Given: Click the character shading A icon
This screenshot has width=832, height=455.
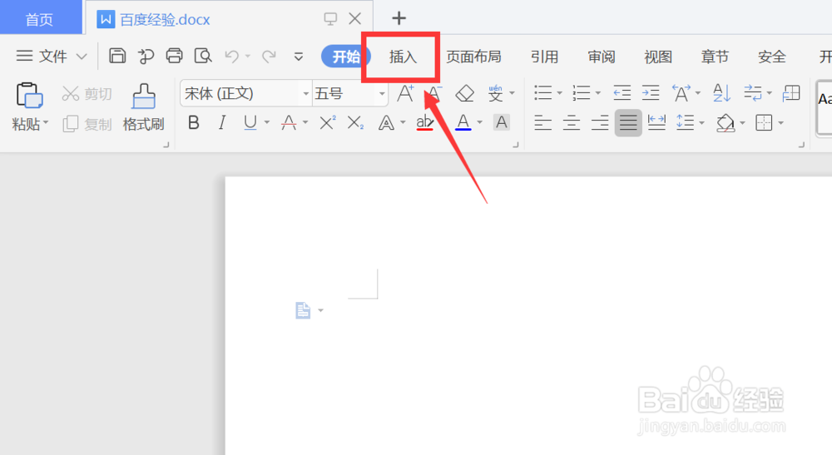Looking at the screenshot, I should (x=502, y=122).
